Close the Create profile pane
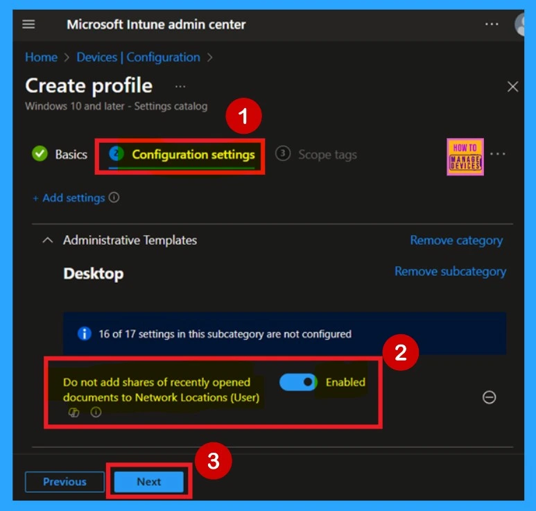Image resolution: width=536 pixels, height=511 pixels. pyautogui.click(x=512, y=87)
